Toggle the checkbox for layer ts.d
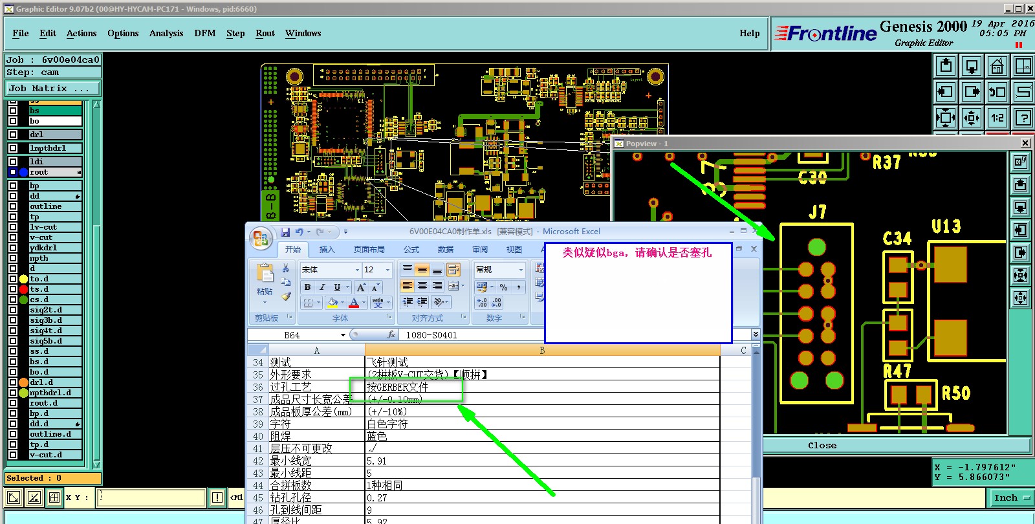This screenshot has height=524, width=1035. click(13, 289)
